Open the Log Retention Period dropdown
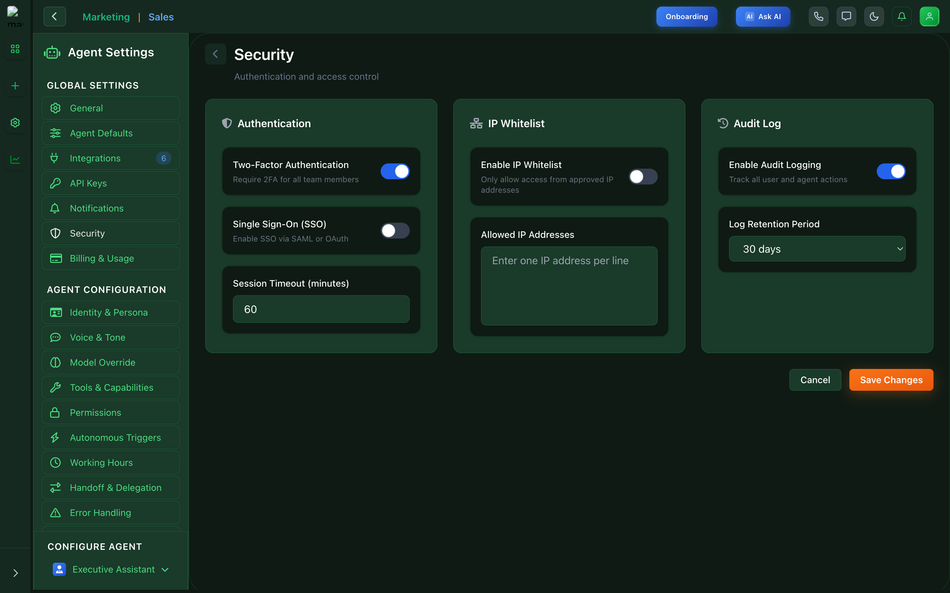 [x=817, y=249]
